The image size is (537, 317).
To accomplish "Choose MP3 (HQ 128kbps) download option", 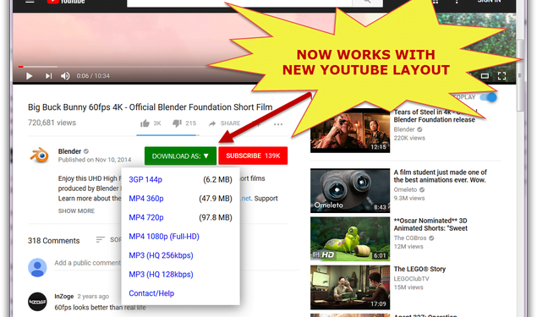I will click(x=161, y=275).
